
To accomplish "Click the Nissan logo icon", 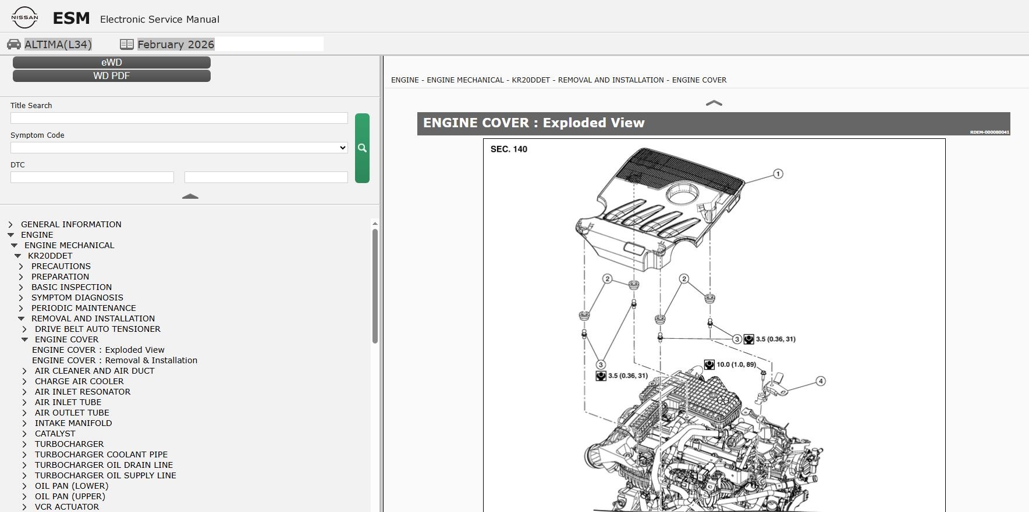I will pyautogui.click(x=24, y=17).
